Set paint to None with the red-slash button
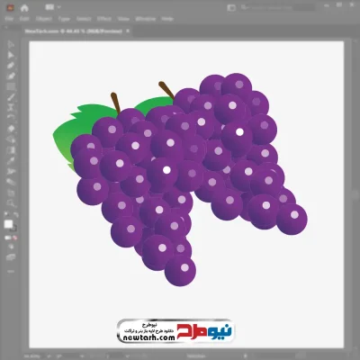The width and height of the screenshot is (360, 360). coord(14,238)
